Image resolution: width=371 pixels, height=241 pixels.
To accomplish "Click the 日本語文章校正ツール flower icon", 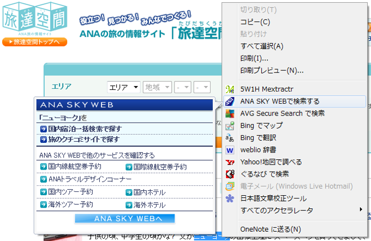I will (230, 198).
